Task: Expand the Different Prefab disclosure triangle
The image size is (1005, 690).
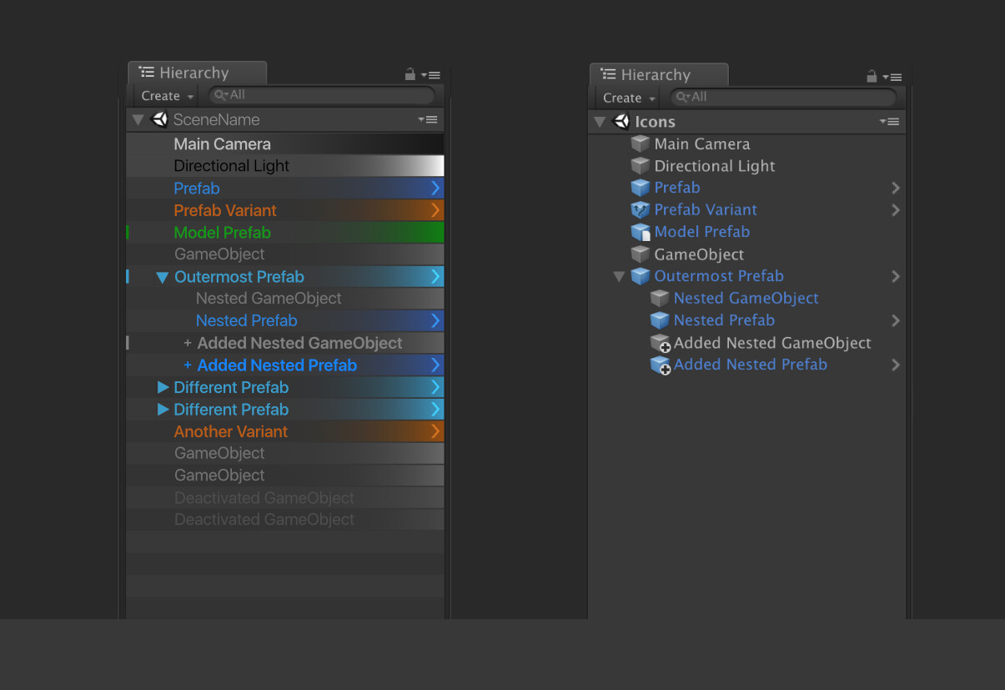Action: pos(162,386)
